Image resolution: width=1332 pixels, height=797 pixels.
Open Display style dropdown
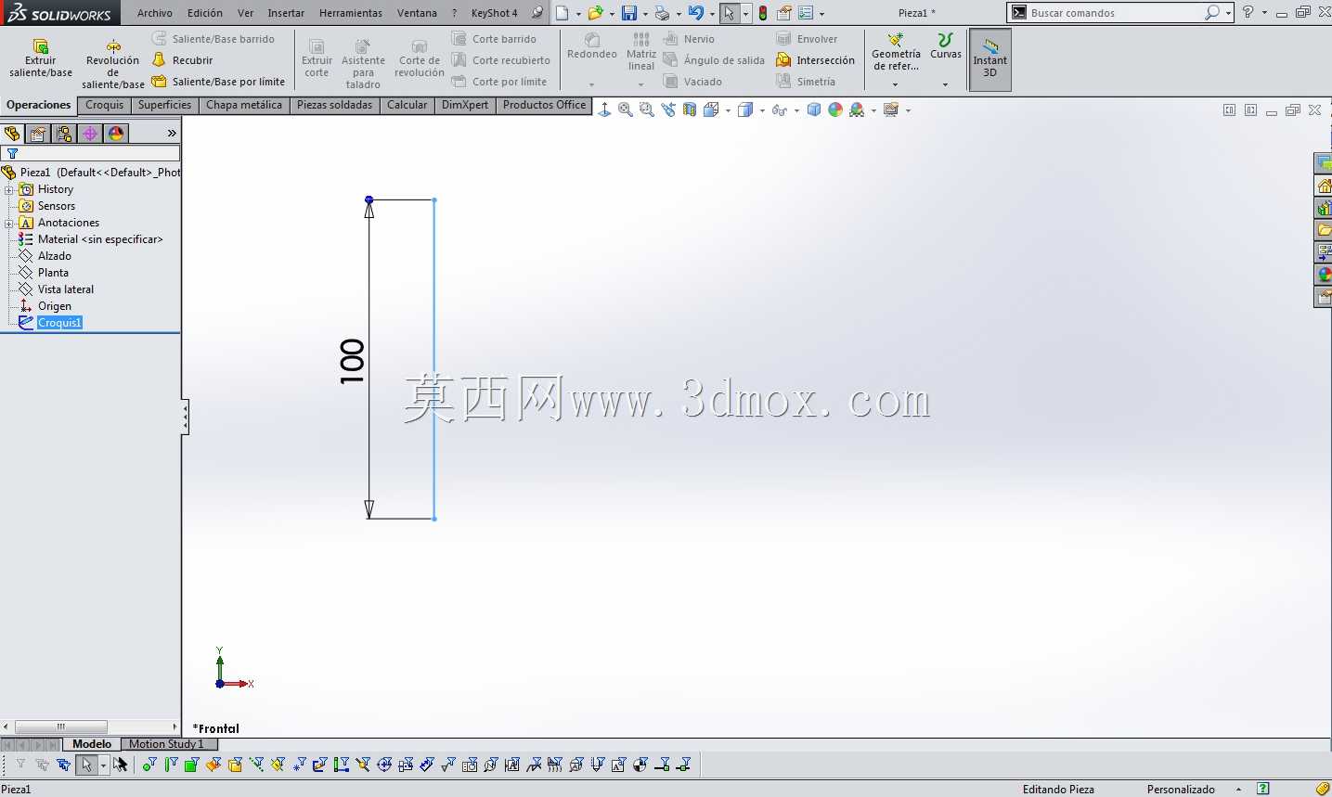(762, 110)
